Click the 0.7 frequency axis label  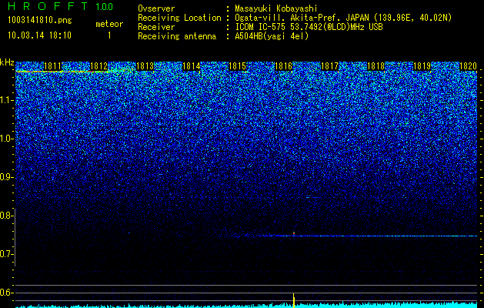tap(5, 254)
